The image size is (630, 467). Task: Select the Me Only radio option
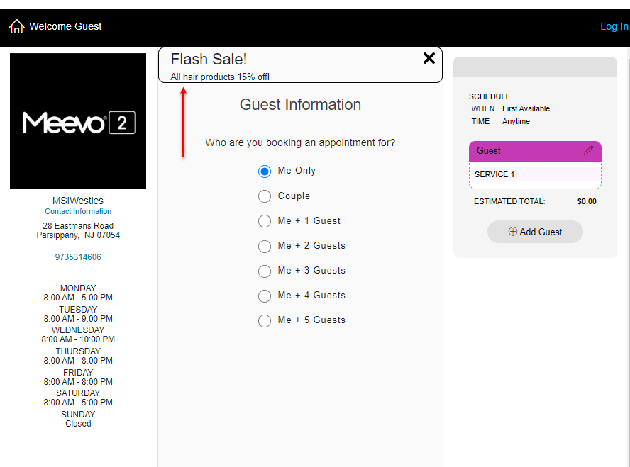(265, 171)
